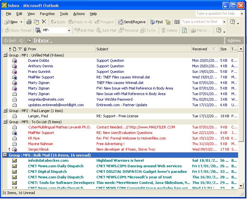
Task: Sort by Importance column header icon
Action: (10, 49)
